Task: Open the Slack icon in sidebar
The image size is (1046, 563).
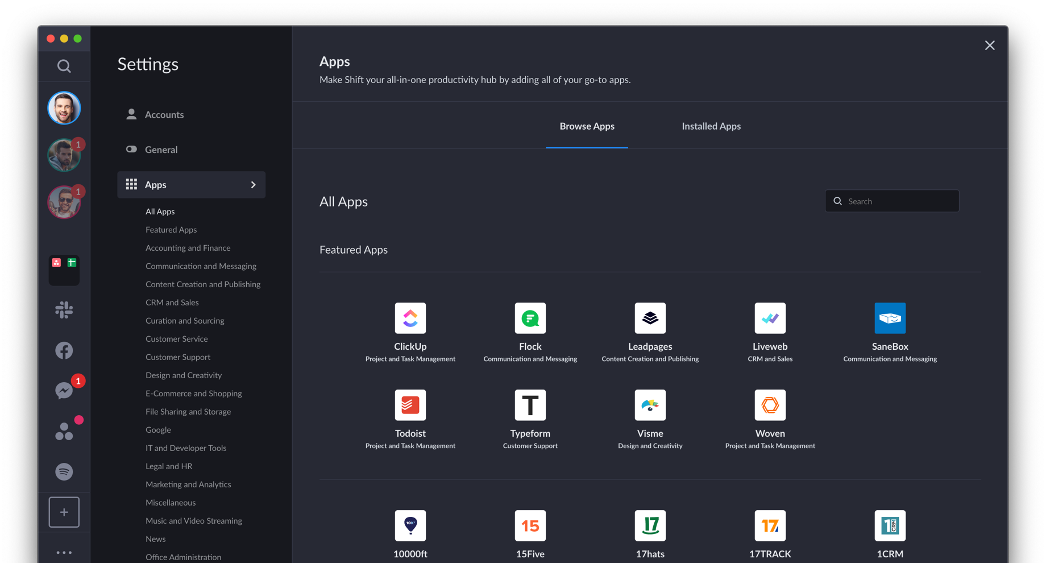Action: pyautogui.click(x=64, y=310)
